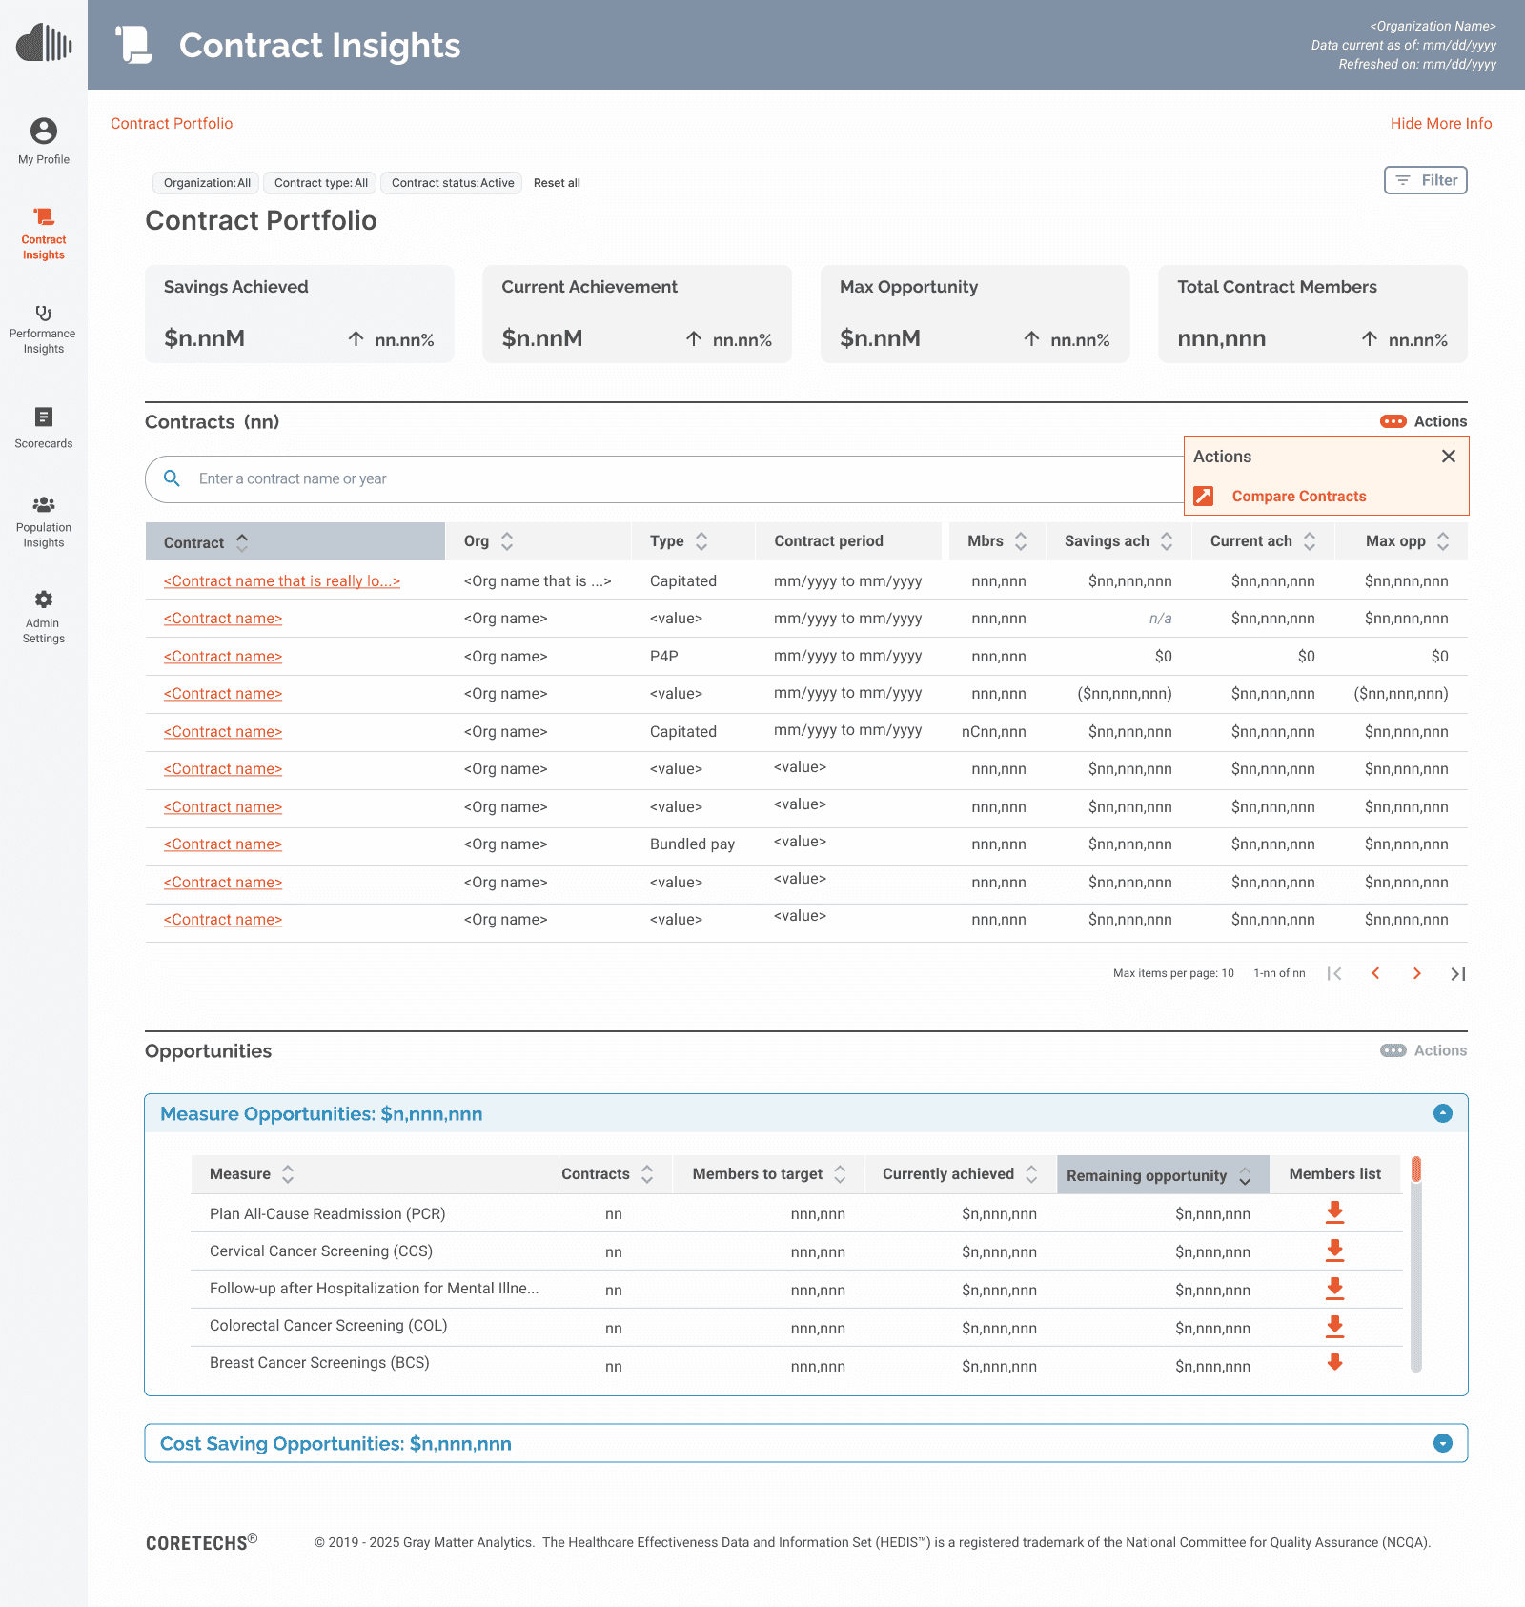The width and height of the screenshot is (1525, 1607).
Task: Open Contract Insights sidebar item
Action: (44, 234)
